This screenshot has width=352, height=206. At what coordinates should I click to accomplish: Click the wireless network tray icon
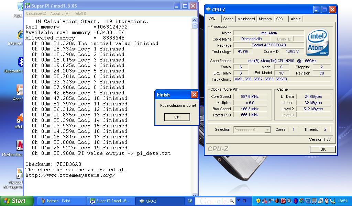click(271, 201)
